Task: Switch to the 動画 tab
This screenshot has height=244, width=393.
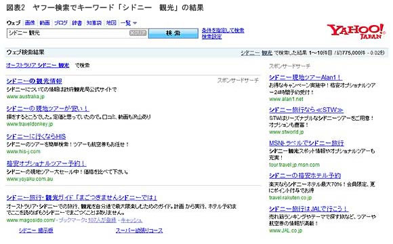Action: [45, 23]
